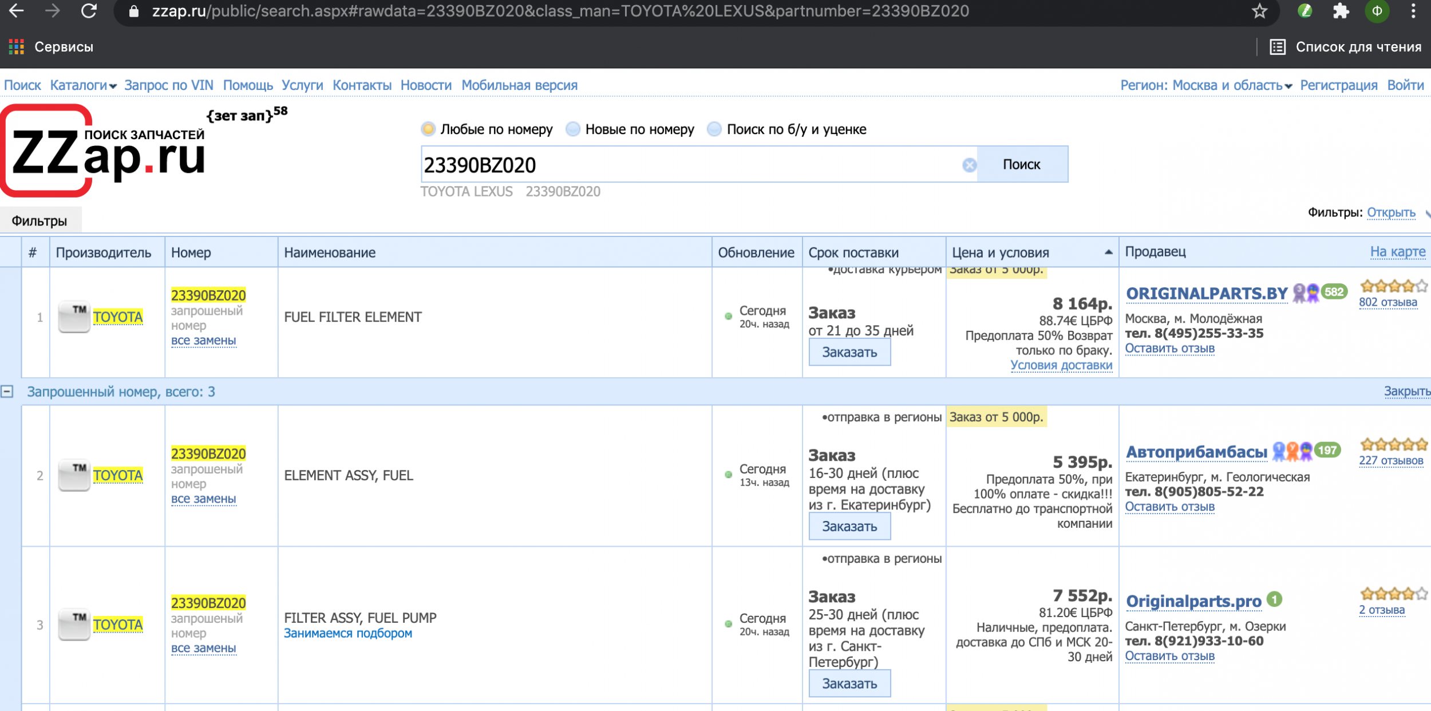Image resolution: width=1431 pixels, height=711 pixels.
Task: Open the Extensions puzzle icon
Action: 1341,11
